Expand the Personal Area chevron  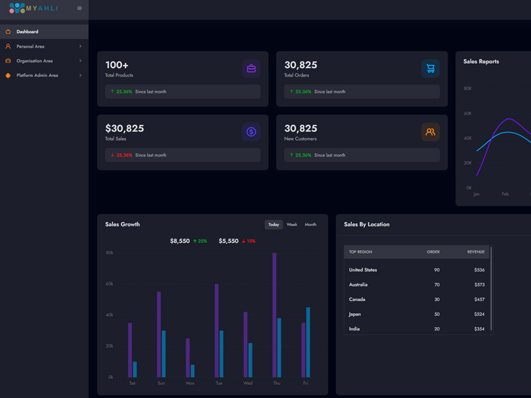(x=80, y=46)
